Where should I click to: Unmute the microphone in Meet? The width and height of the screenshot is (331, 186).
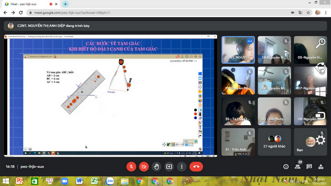(131, 166)
